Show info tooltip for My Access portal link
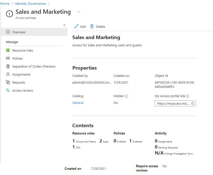Viewport: 213px width, 175px height. [x=187, y=96]
